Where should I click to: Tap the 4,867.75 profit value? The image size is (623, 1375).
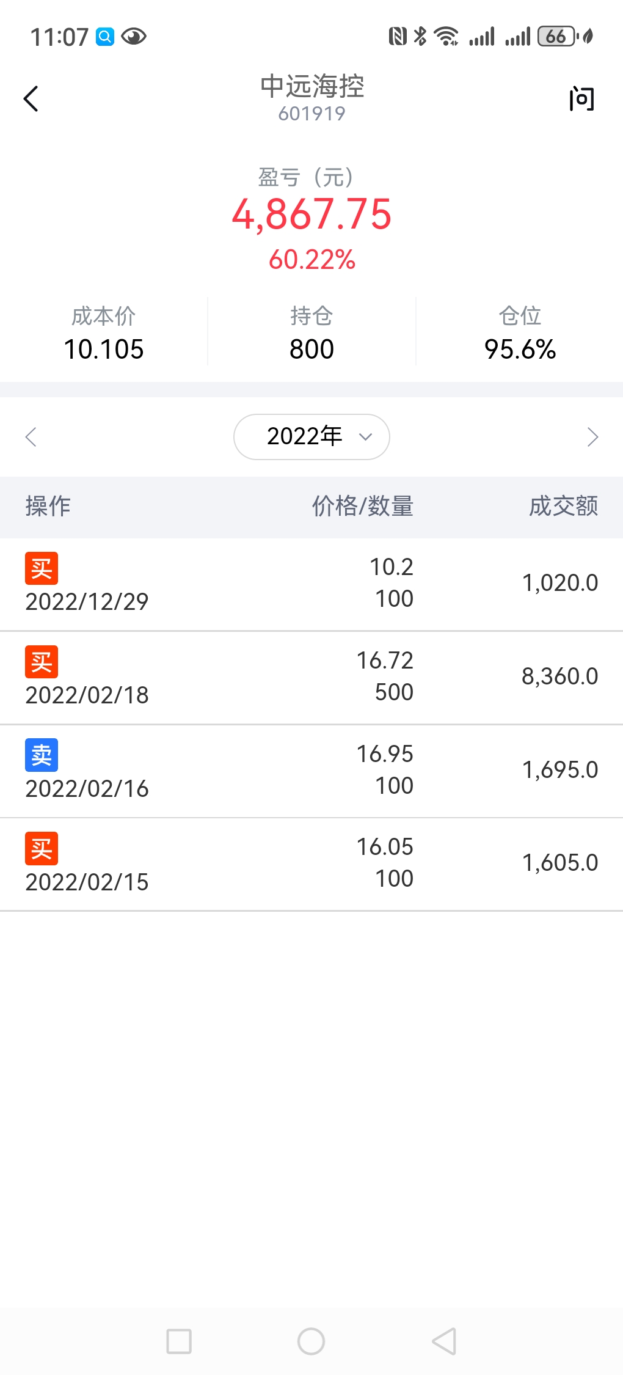click(311, 215)
